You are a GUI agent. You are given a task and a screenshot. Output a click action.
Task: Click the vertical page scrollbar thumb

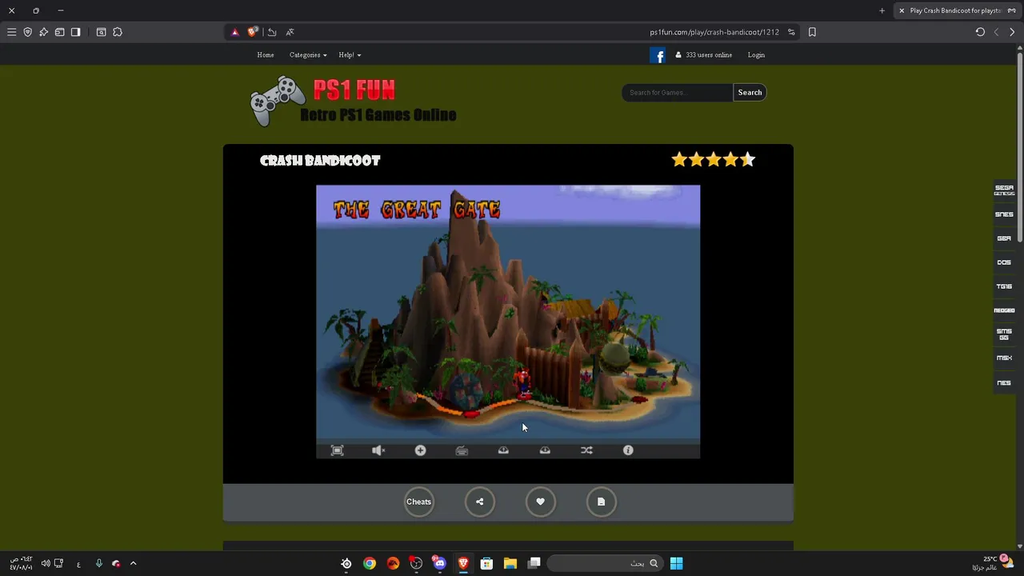[x=1019, y=146]
